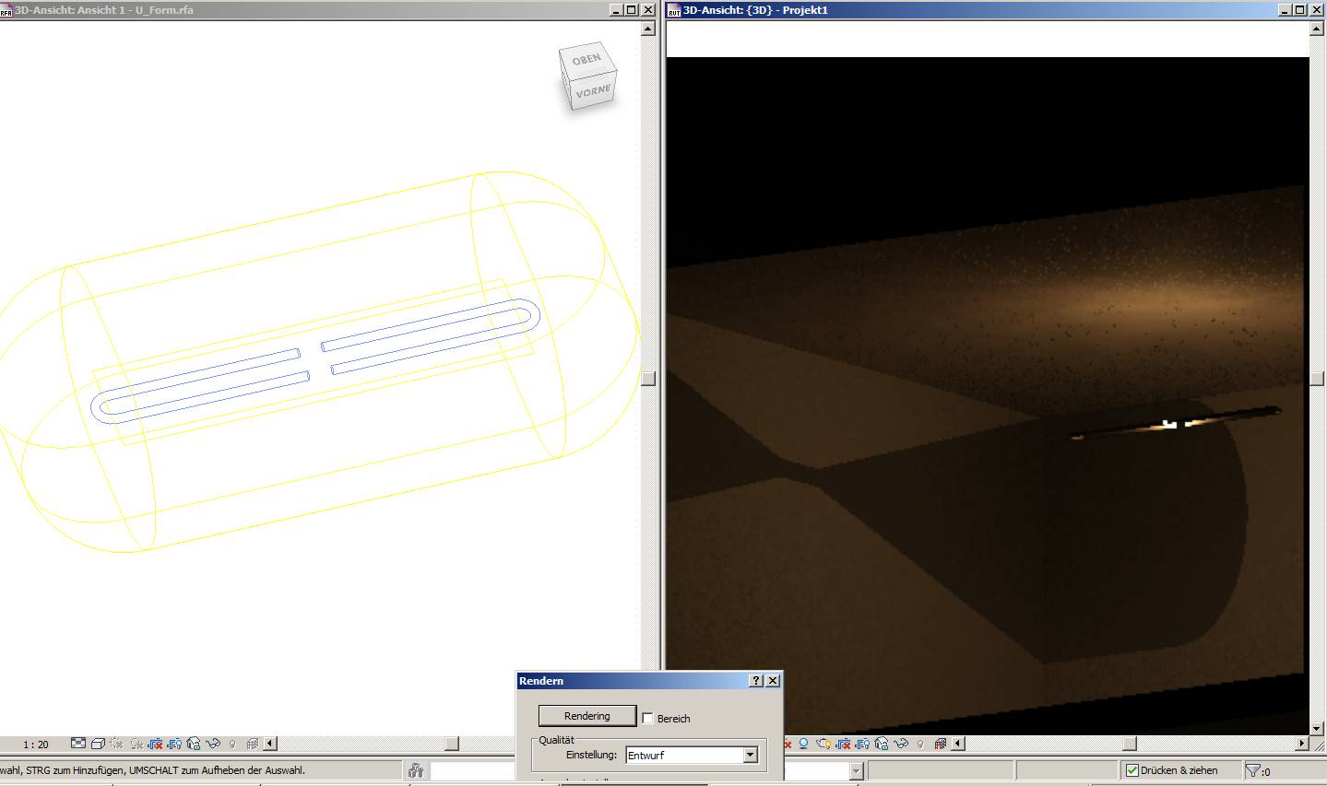Click the Rendern dialog title bar text
The image size is (1327, 786).
pyautogui.click(x=541, y=681)
